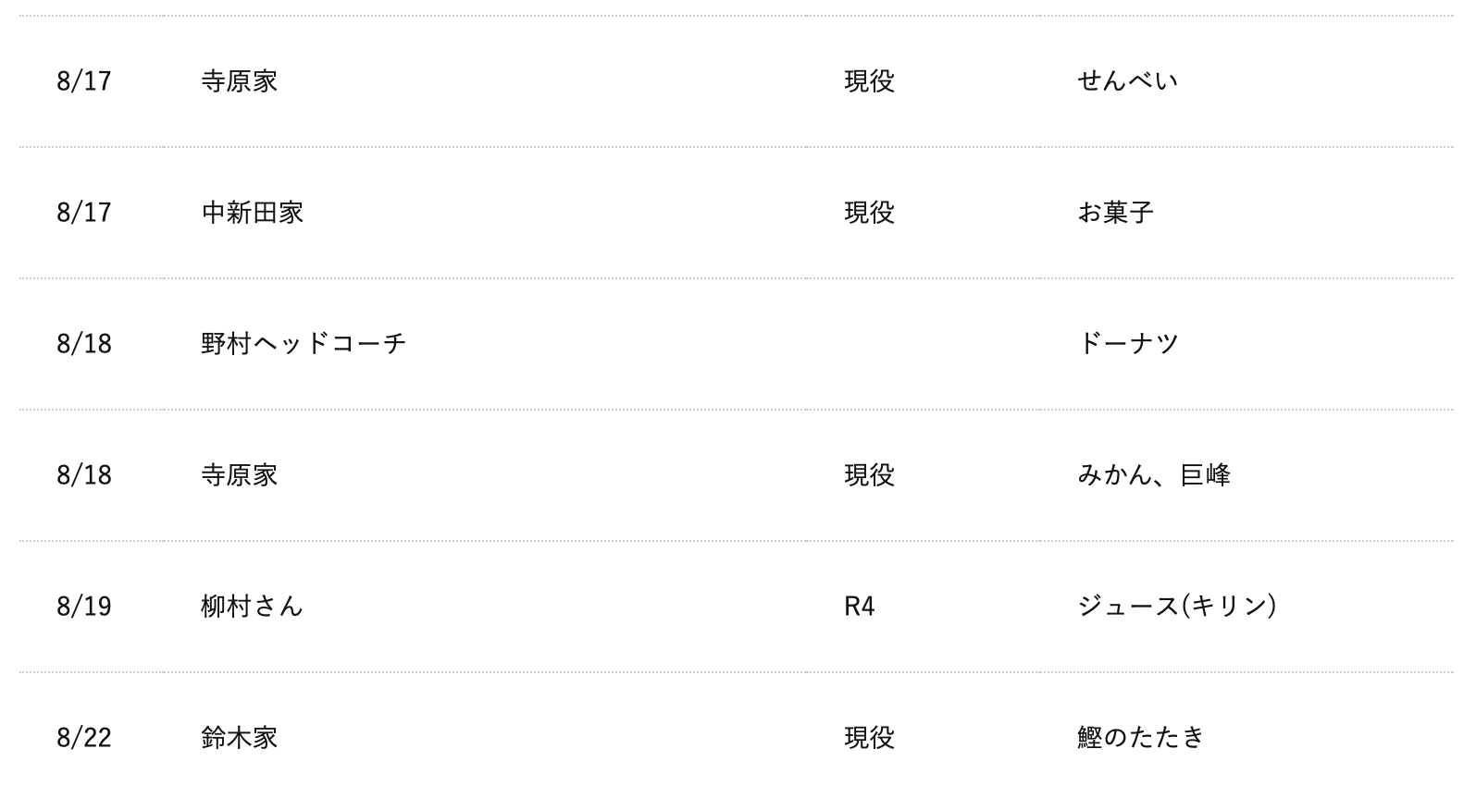Select 寺原家 in the 8/18 row

coord(239,475)
